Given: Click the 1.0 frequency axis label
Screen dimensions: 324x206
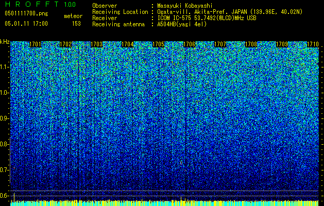Looking at the screenshot, I should click(4, 93).
